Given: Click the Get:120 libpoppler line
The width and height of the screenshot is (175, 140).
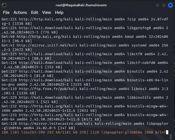Looking at the screenshot, I should click(x=85, y=126).
